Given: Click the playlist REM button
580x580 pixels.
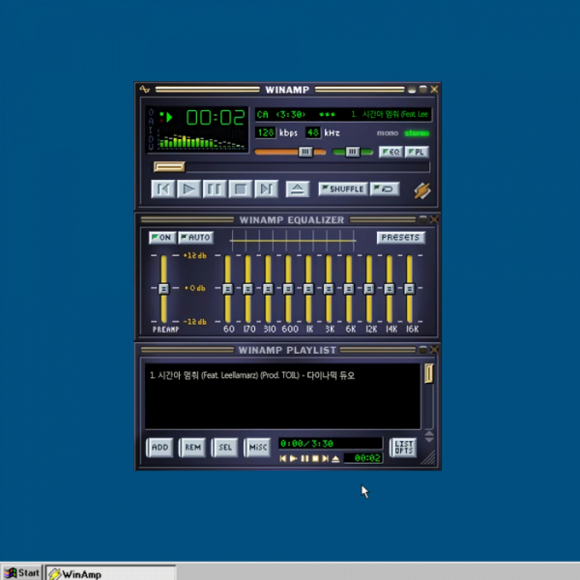Looking at the screenshot, I should (x=192, y=448).
